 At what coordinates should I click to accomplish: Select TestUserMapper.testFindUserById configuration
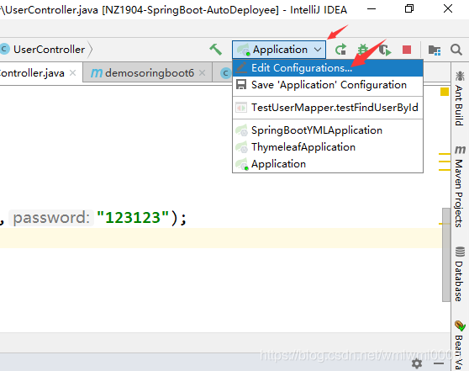328,107
